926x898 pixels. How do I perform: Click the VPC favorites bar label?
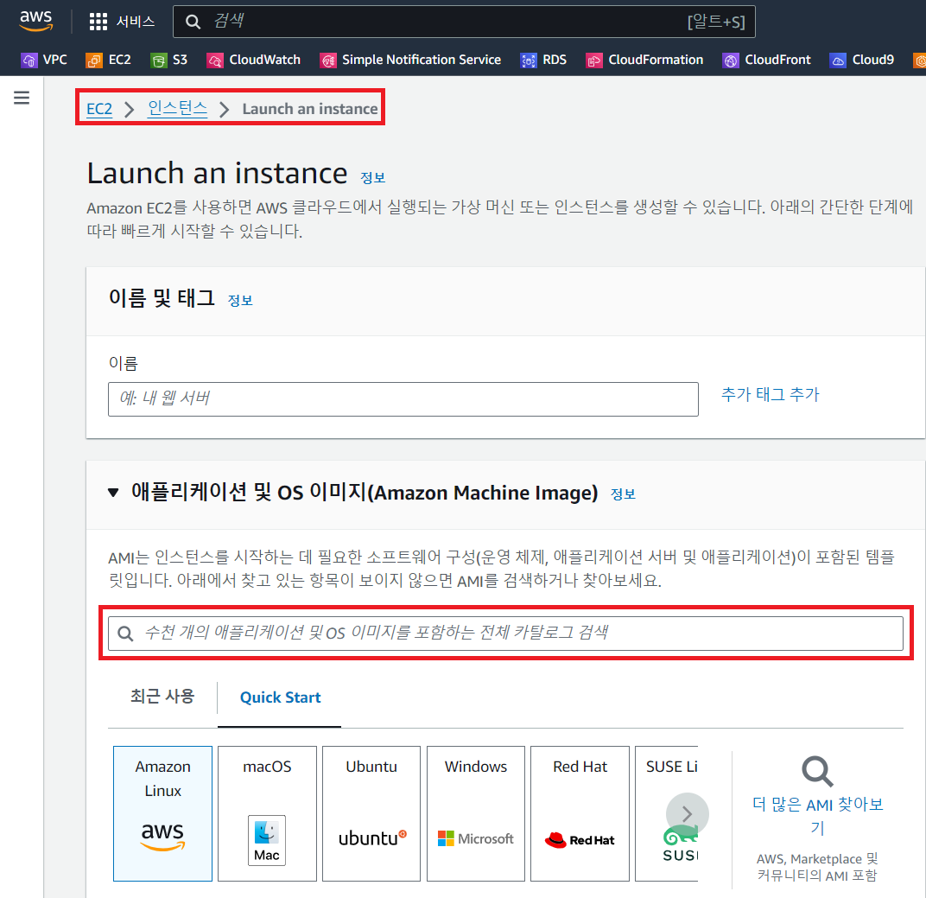tap(55, 61)
